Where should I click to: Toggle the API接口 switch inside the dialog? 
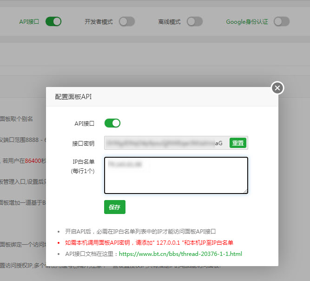tap(112, 123)
